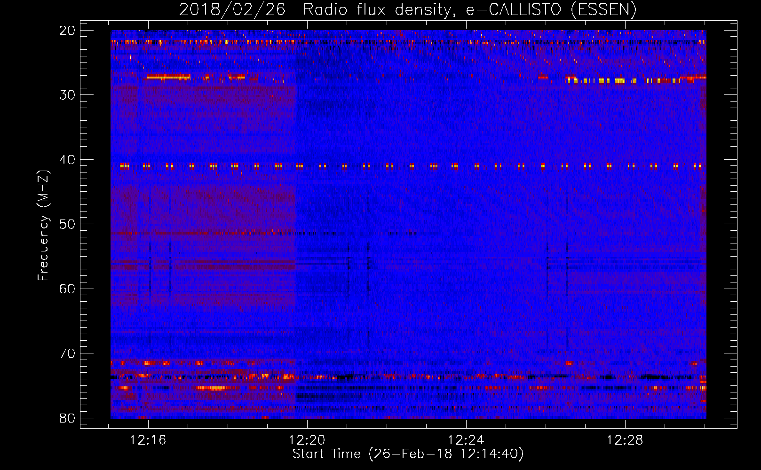Screen dimensions: 761x470
Task: Click the frequency tick label 70
Action: pyautogui.click(x=67, y=353)
